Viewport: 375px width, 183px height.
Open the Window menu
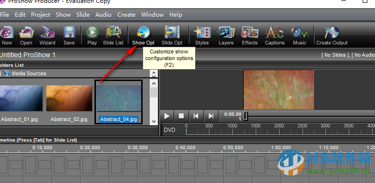[x=152, y=15]
